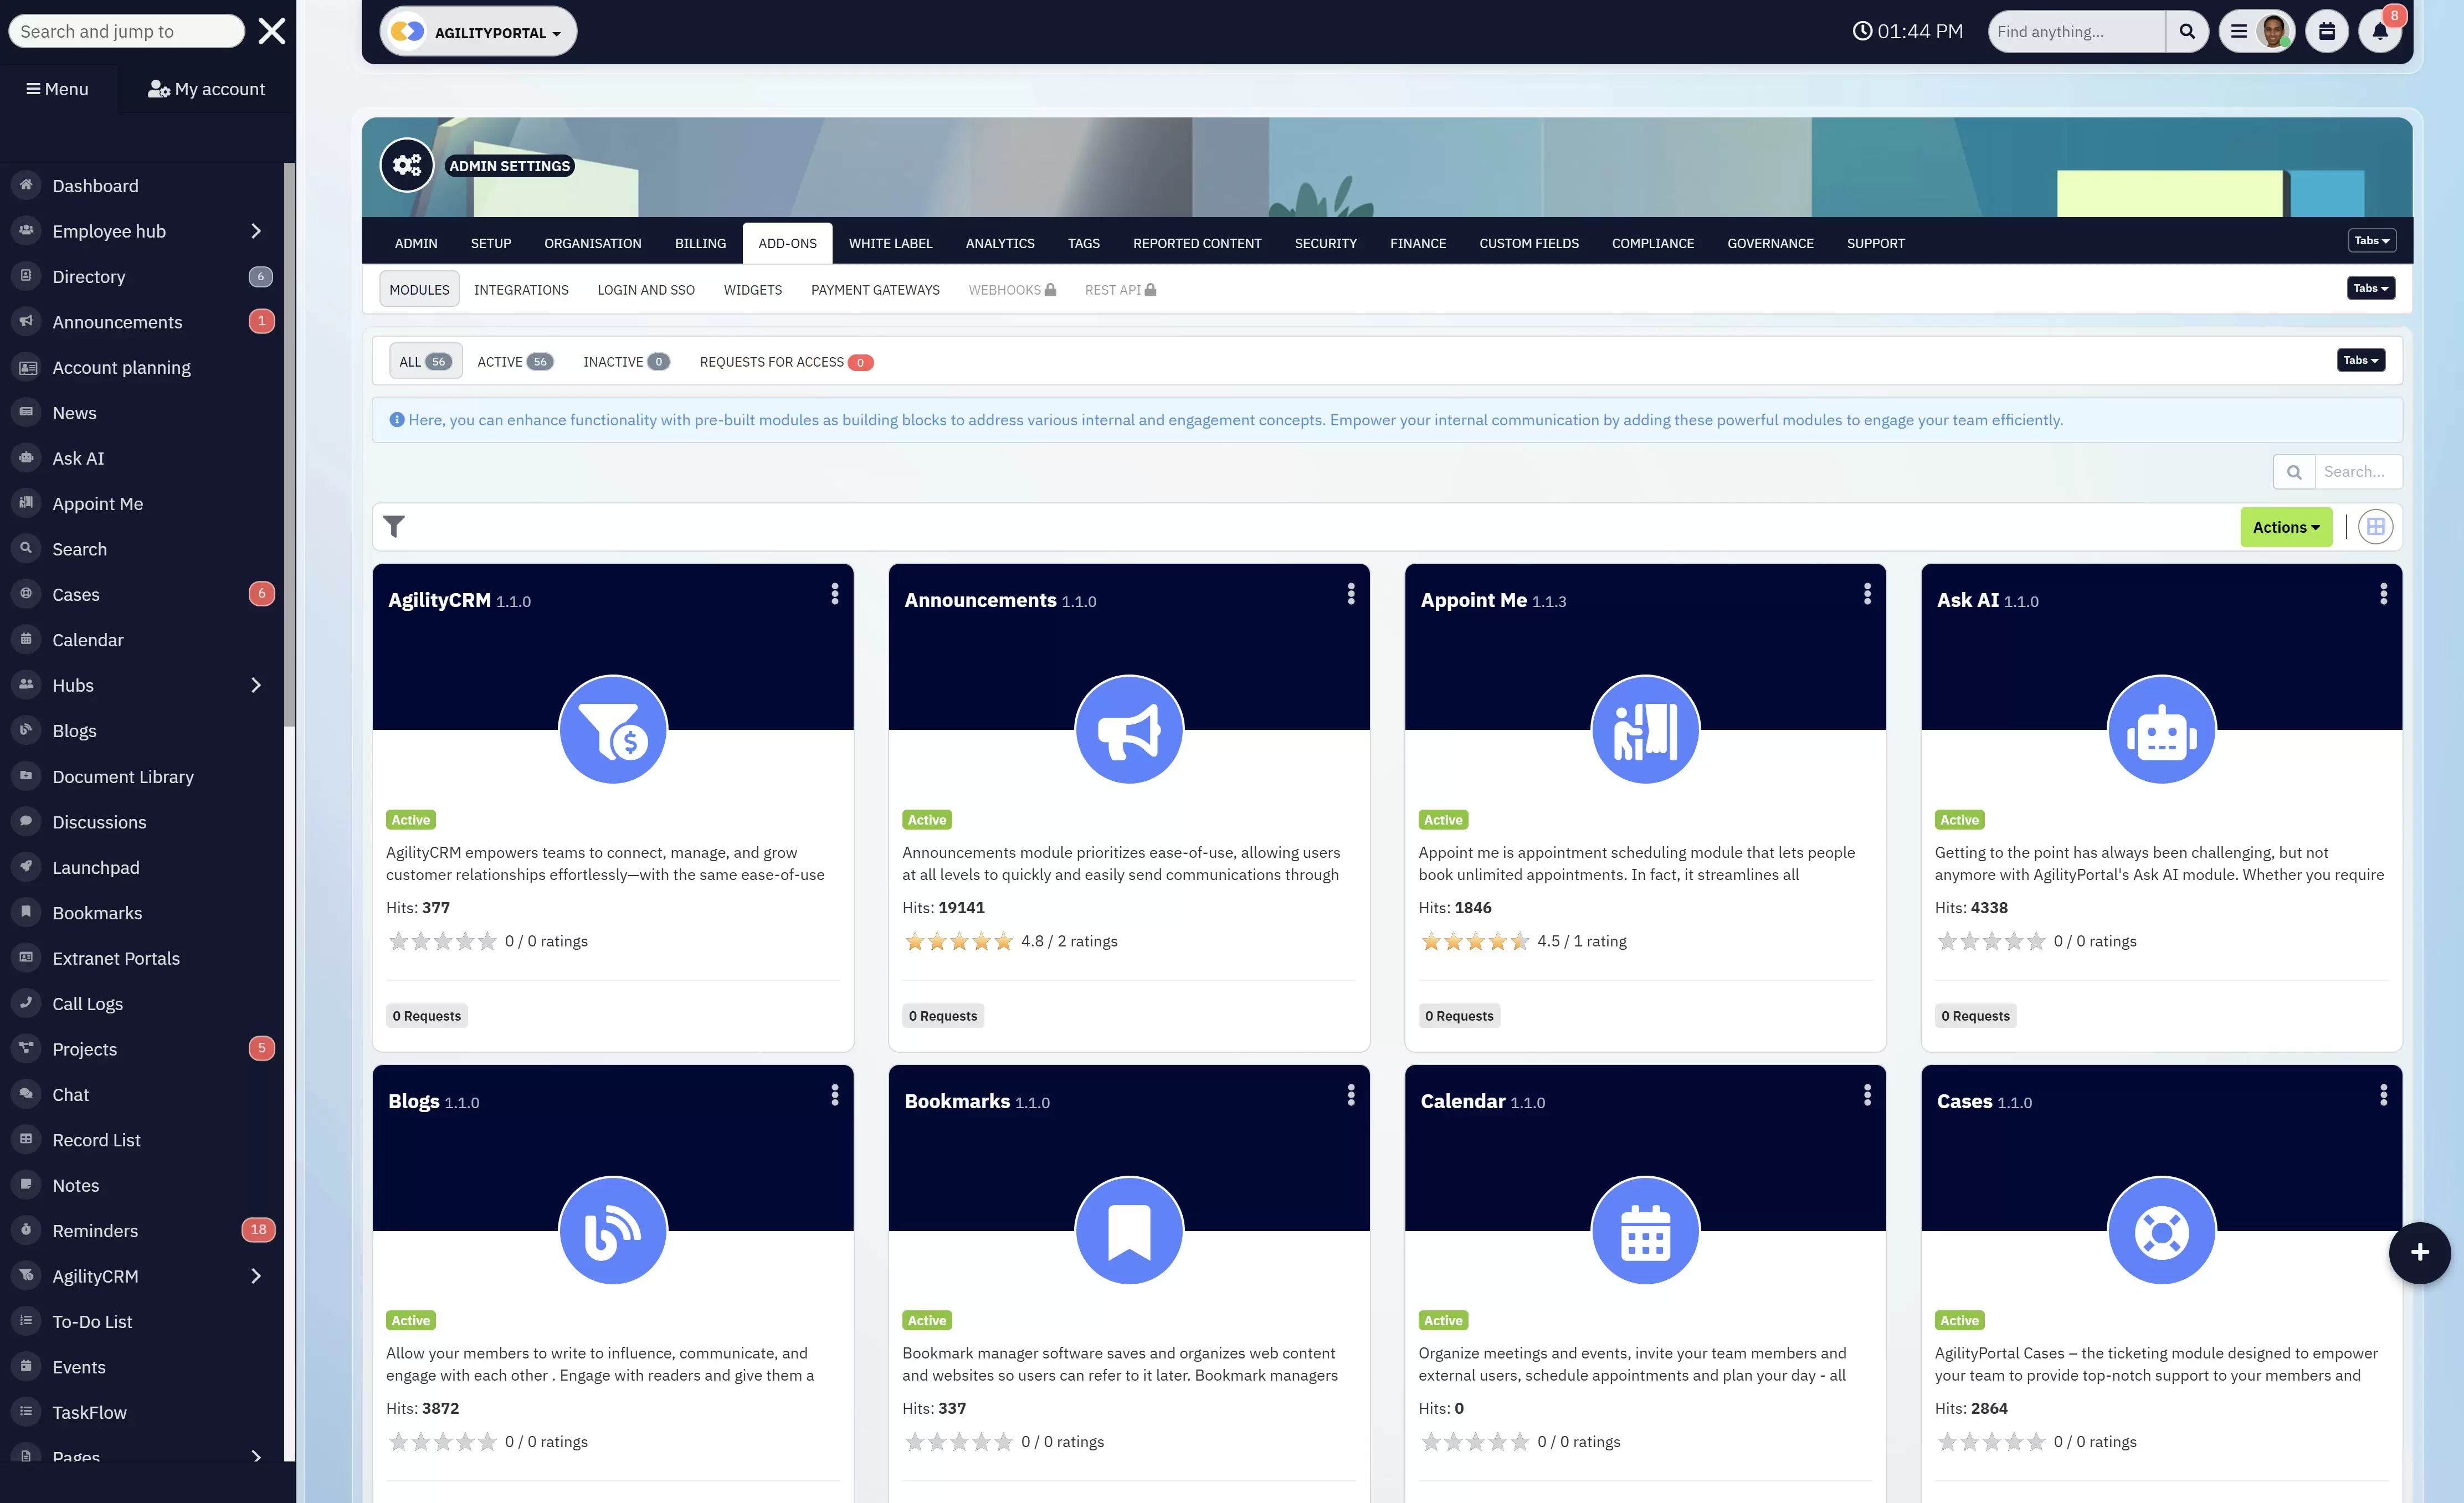
Task: Click the Ask AI robot module icon
Action: [2161, 730]
